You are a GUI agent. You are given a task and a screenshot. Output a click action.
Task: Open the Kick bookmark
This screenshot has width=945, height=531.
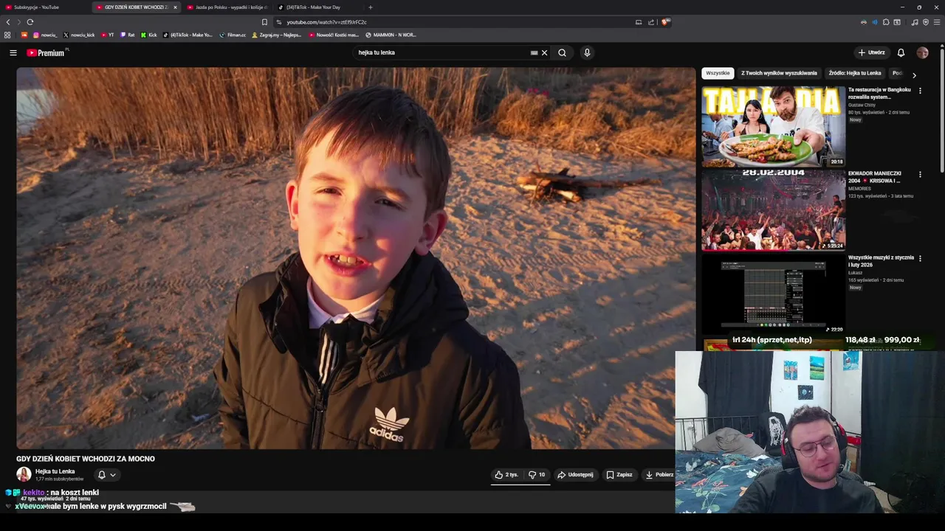pyautogui.click(x=148, y=35)
